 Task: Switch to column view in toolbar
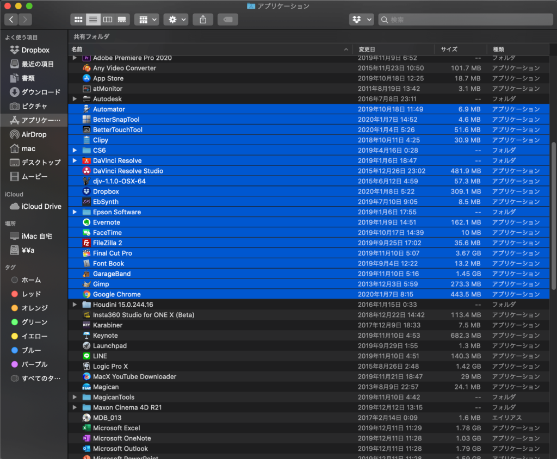(x=108, y=20)
